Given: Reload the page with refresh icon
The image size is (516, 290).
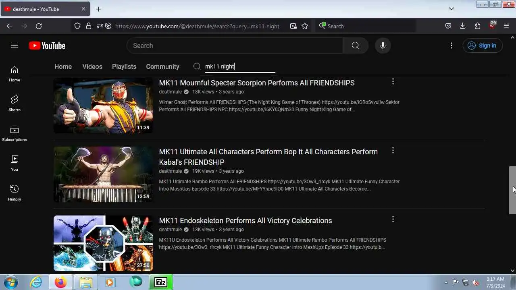Looking at the screenshot, I should (x=39, y=26).
